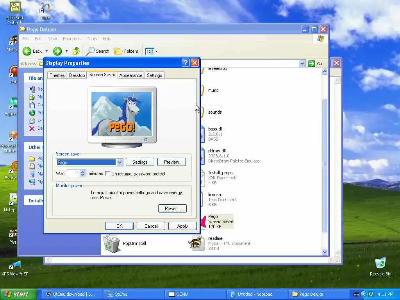Click the system tray expand arrow

[x=364, y=295]
